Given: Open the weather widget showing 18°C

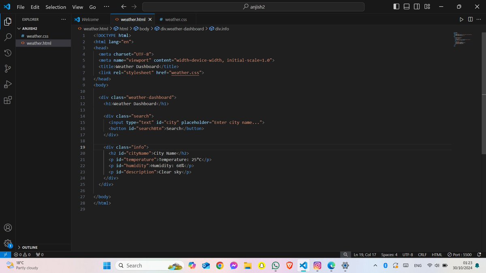Looking at the screenshot, I should click(x=22, y=265).
